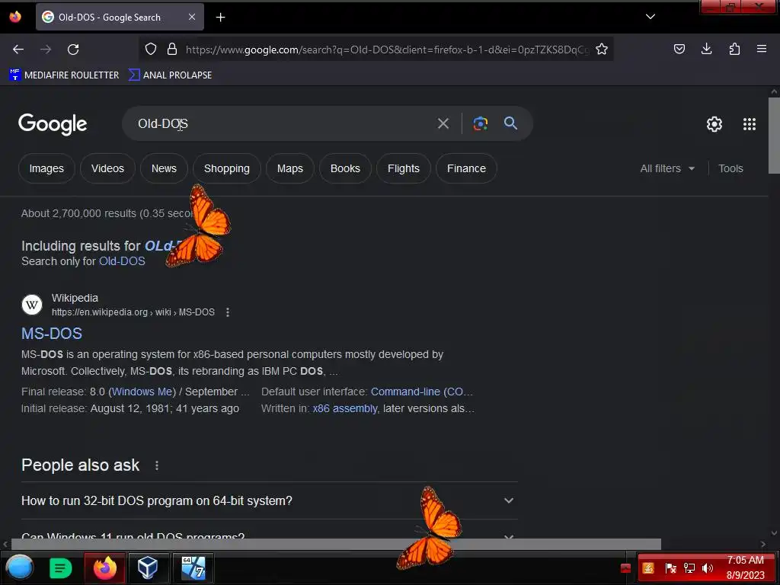Click the Wikipedia favicon on the result
This screenshot has height=585, width=780.
pos(32,305)
